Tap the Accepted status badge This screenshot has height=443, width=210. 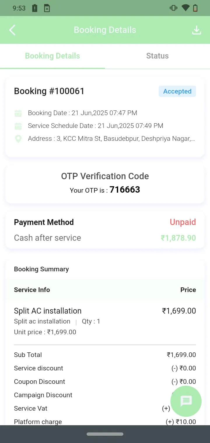click(x=177, y=91)
